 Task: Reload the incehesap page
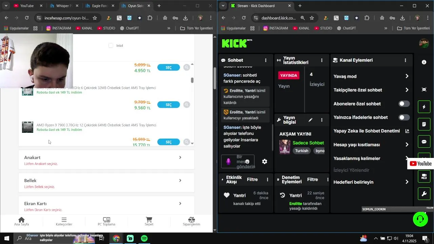[x=27, y=18]
